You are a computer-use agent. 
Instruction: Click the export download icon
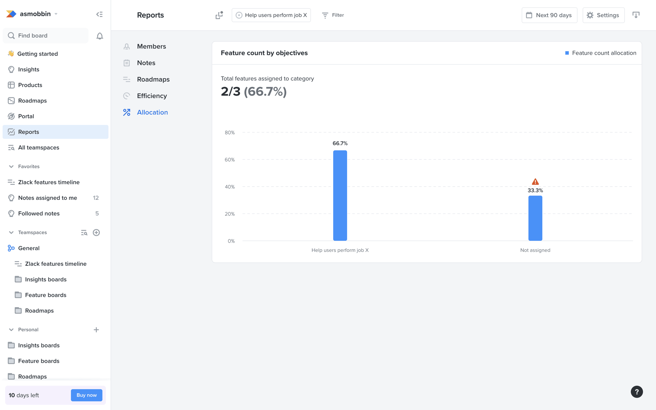[x=636, y=15]
